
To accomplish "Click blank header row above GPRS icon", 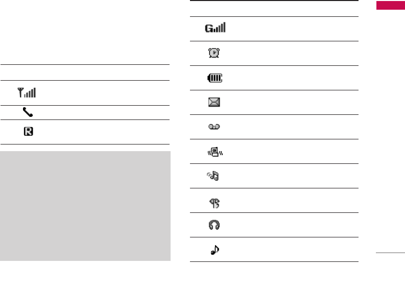I will pyautogui.click(x=274, y=9).
